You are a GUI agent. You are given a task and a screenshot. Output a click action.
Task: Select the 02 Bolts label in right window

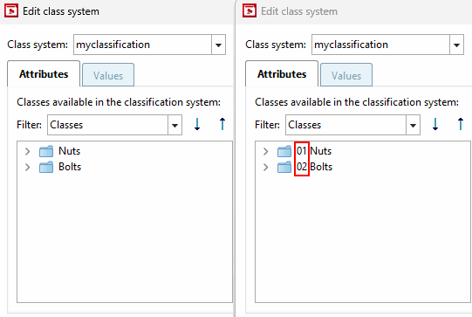(314, 167)
